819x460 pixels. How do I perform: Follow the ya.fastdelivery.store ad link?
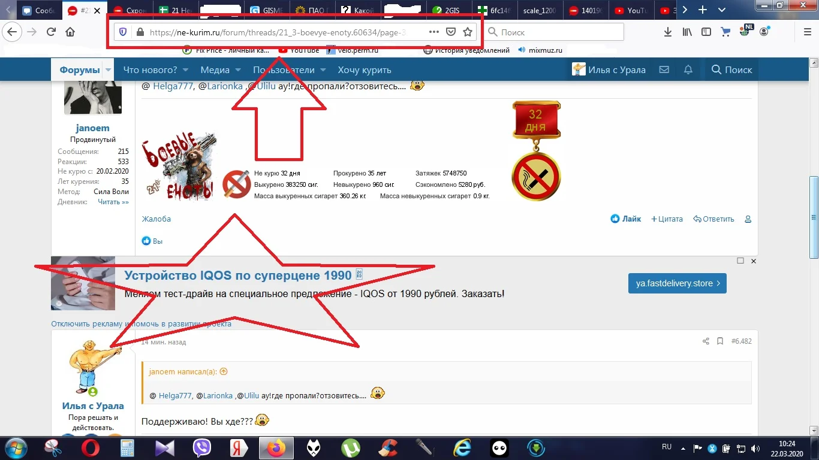pos(677,283)
